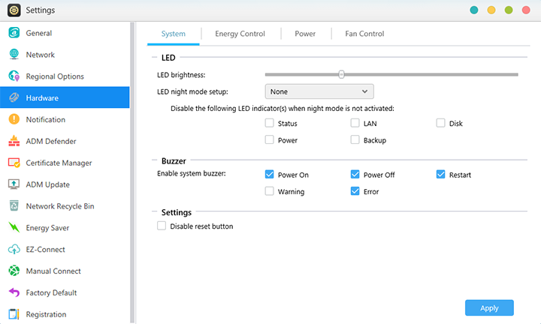Open ADM Defender firewall icon
The height and width of the screenshot is (324, 541).
click(x=14, y=141)
